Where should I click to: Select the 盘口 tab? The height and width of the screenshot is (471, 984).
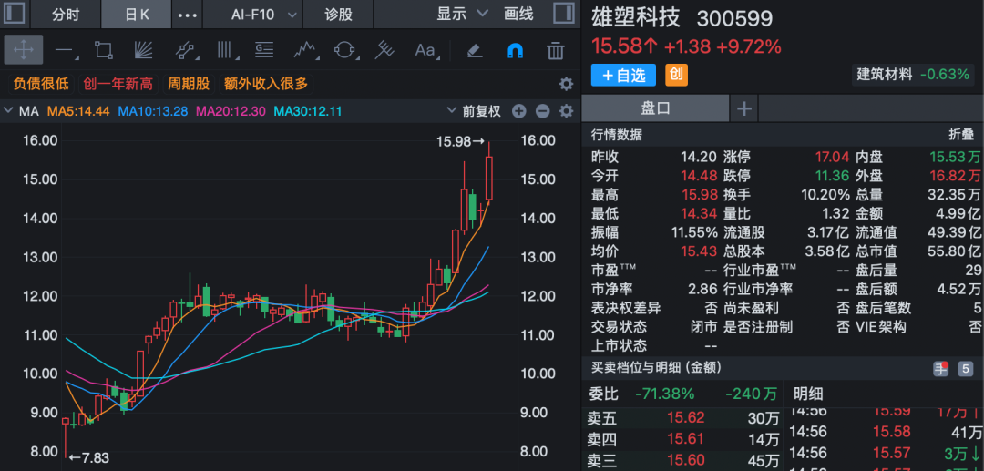(x=655, y=108)
